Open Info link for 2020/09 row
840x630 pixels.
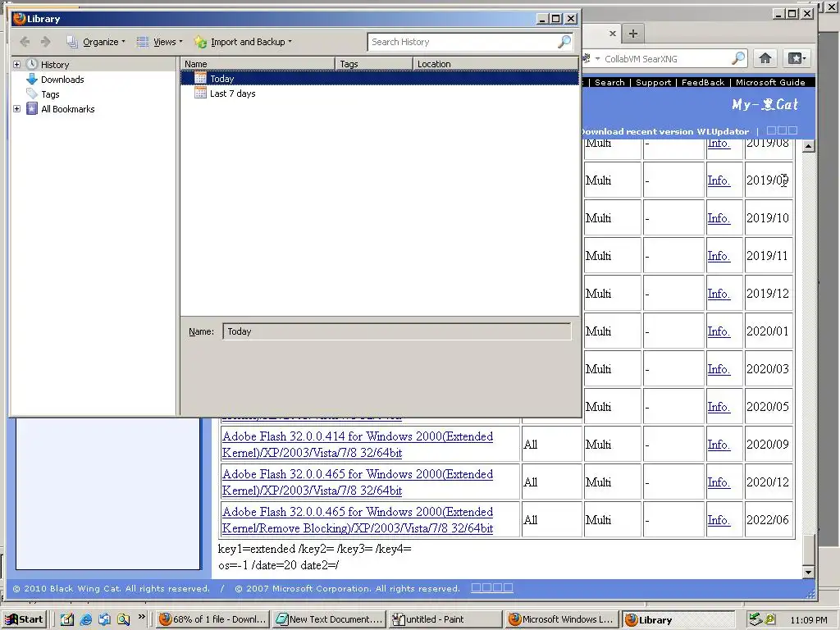coord(719,445)
